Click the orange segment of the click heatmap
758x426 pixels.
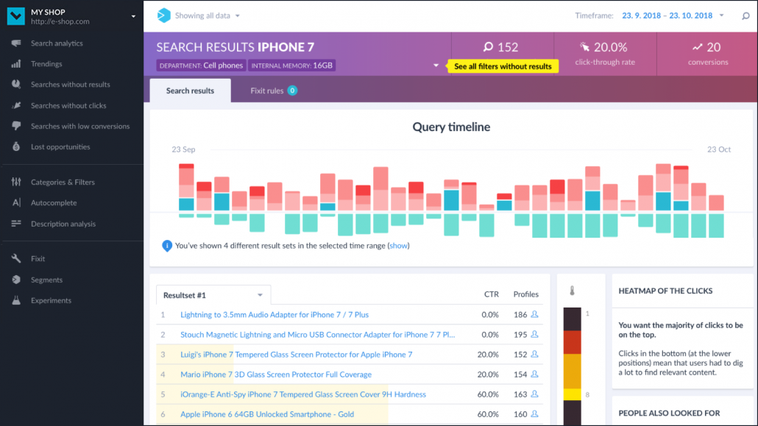point(572,371)
